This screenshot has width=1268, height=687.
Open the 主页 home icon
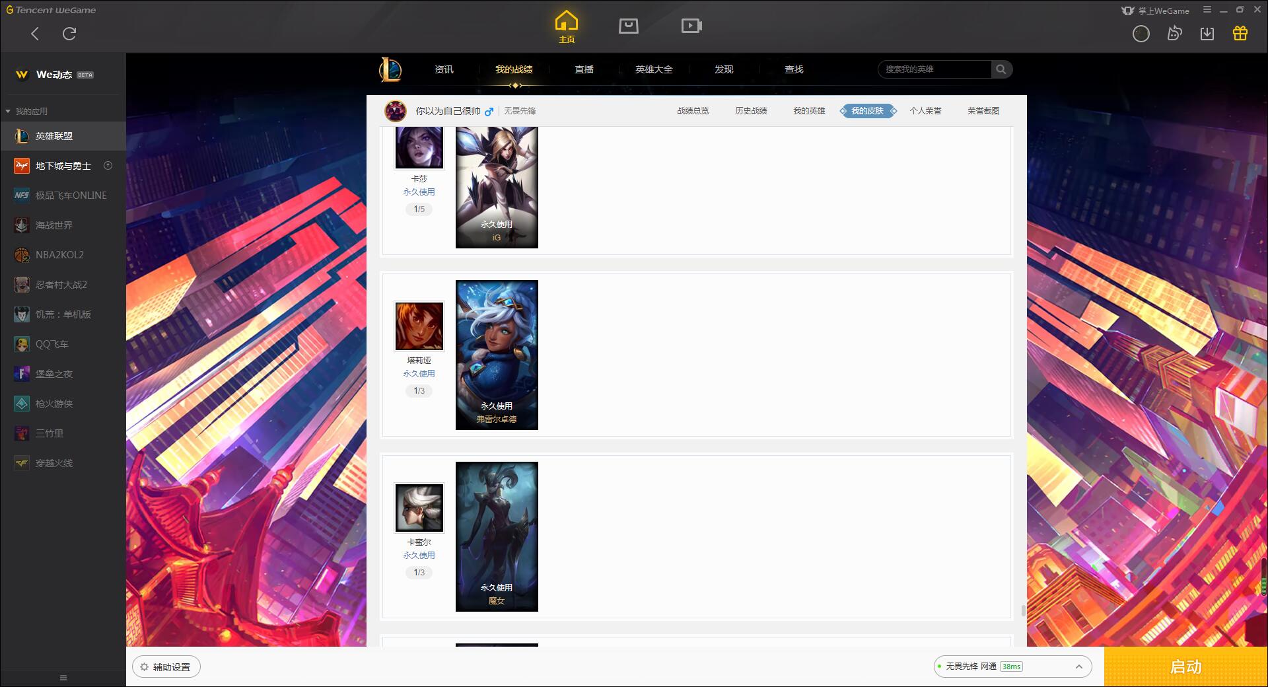tap(566, 27)
